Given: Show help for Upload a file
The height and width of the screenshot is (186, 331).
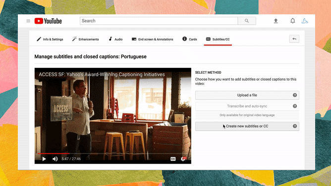Looking at the screenshot, I should [x=295, y=95].
